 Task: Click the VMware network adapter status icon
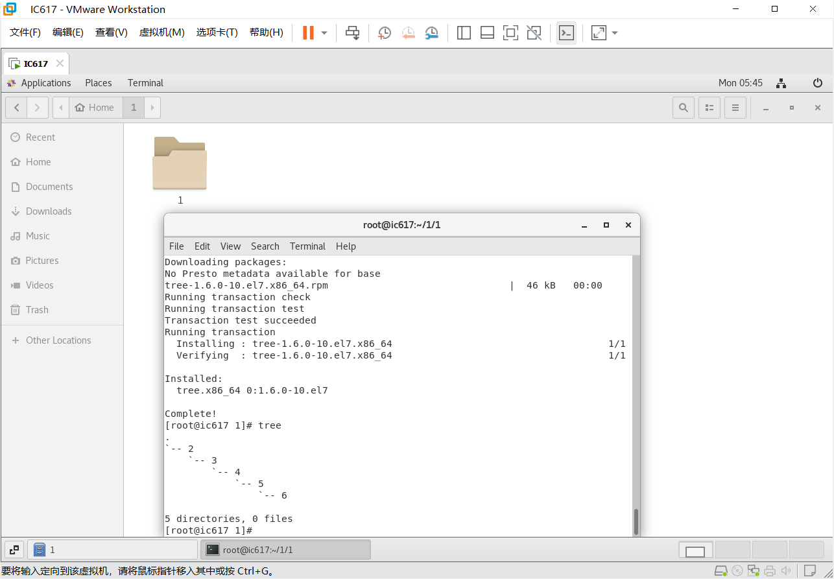[x=754, y=571]
